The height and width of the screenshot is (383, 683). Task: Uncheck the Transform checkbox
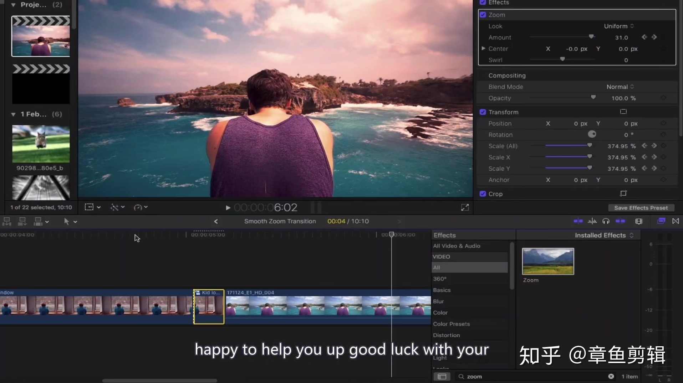click(x=483, y=112)
